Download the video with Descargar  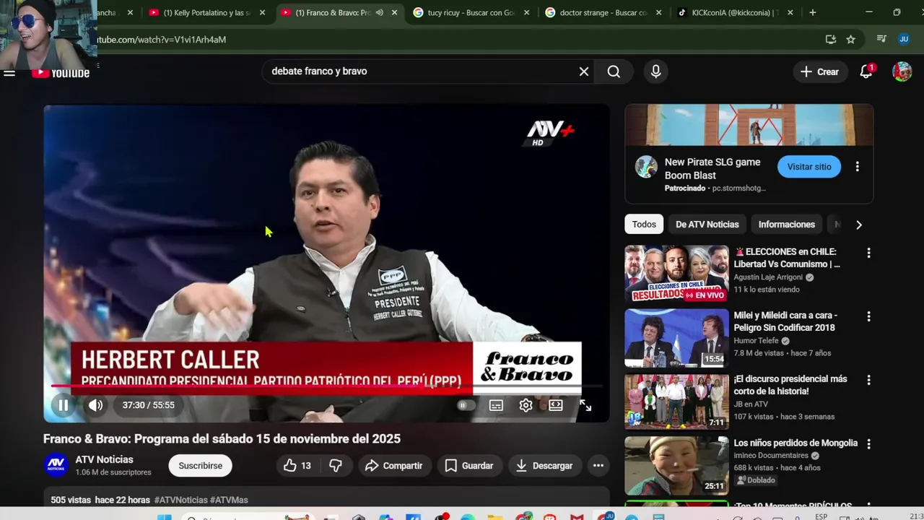tap(544, 466)
